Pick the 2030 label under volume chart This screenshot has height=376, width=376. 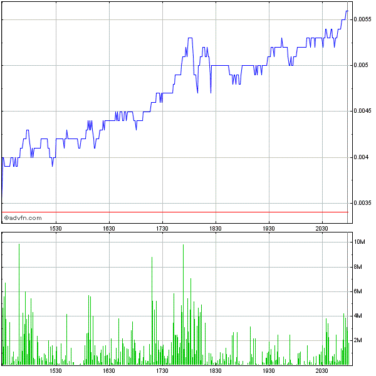point(322,371)
